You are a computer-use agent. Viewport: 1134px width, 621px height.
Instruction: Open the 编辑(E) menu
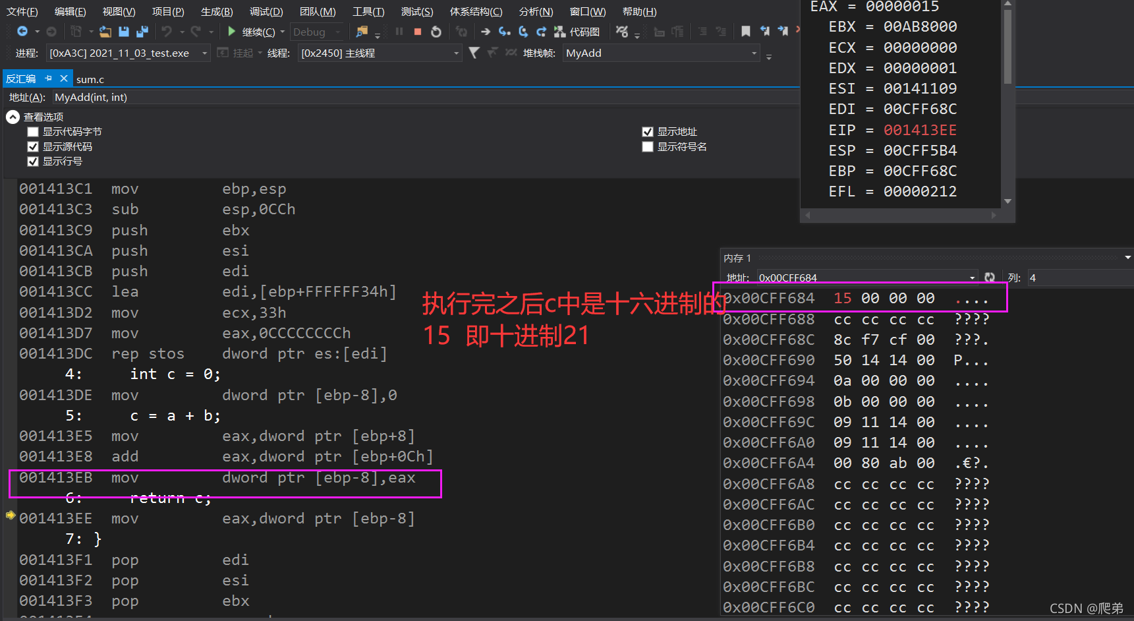(x=70, y=12)
